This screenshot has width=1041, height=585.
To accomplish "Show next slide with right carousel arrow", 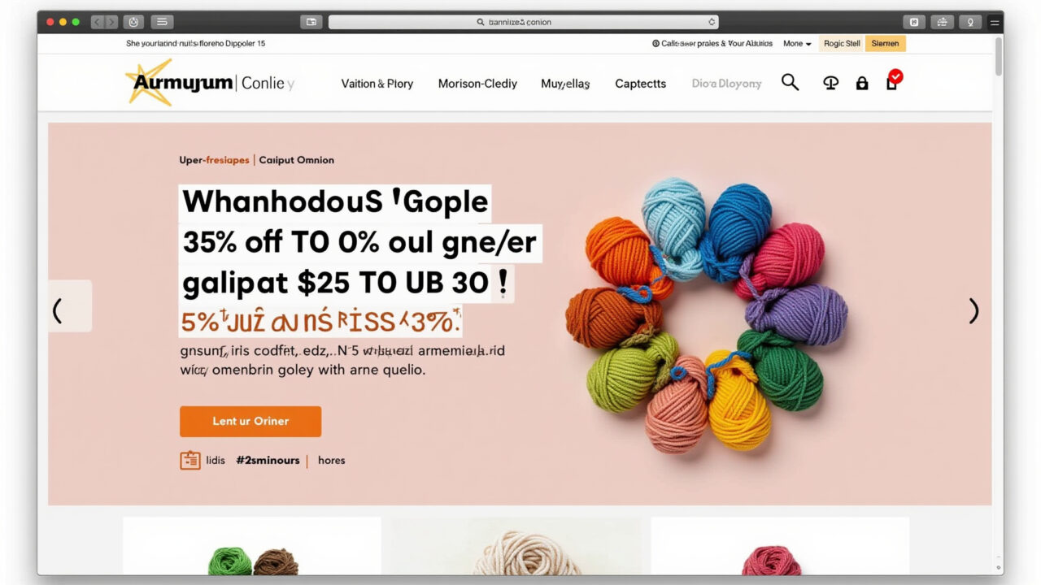I will pyautogui.click(x=973, y=310).
